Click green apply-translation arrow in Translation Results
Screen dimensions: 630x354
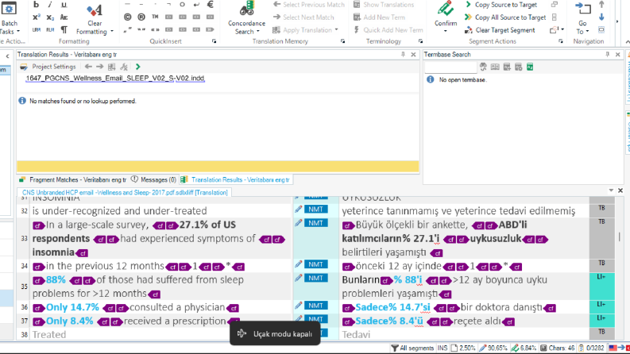click(137, 67)
